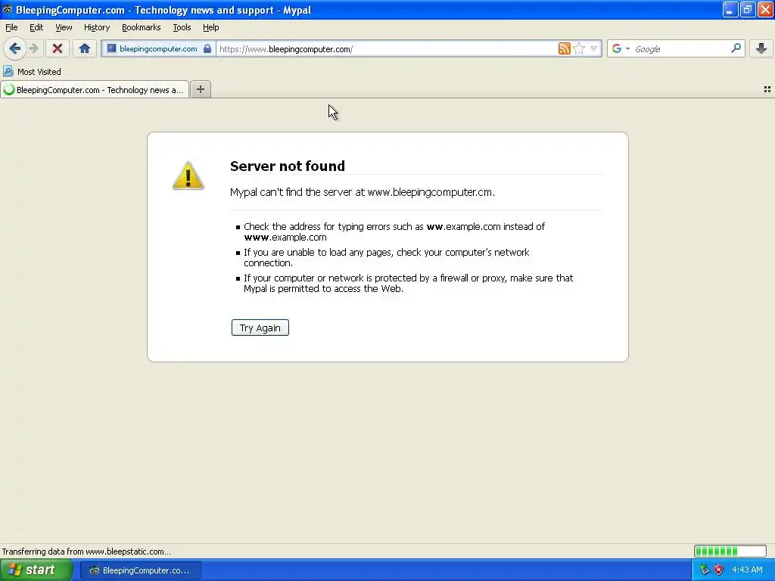
Task: Click the green page loading progress bar
Action: [730, 551]
